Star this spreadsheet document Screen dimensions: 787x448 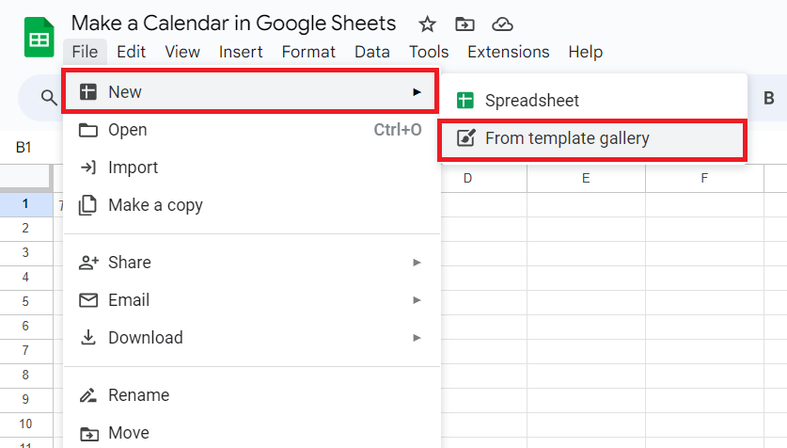[x=427, y=24]
